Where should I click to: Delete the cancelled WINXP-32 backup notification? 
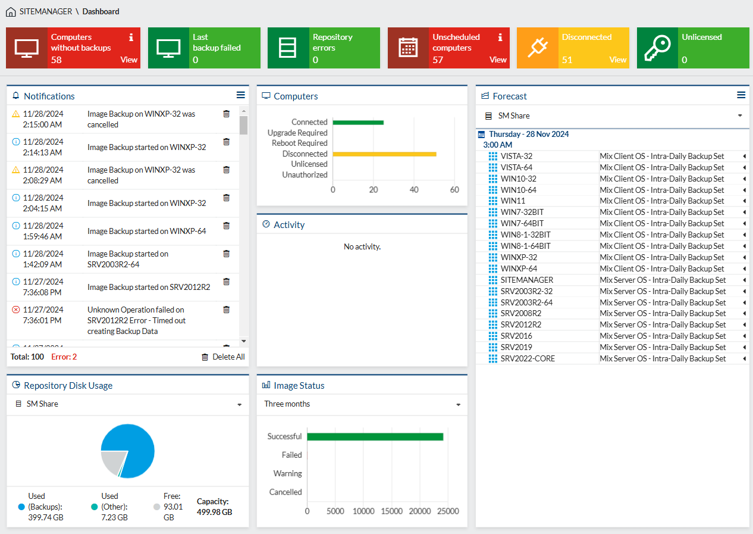pyautogui.click(x=226, y=113)
